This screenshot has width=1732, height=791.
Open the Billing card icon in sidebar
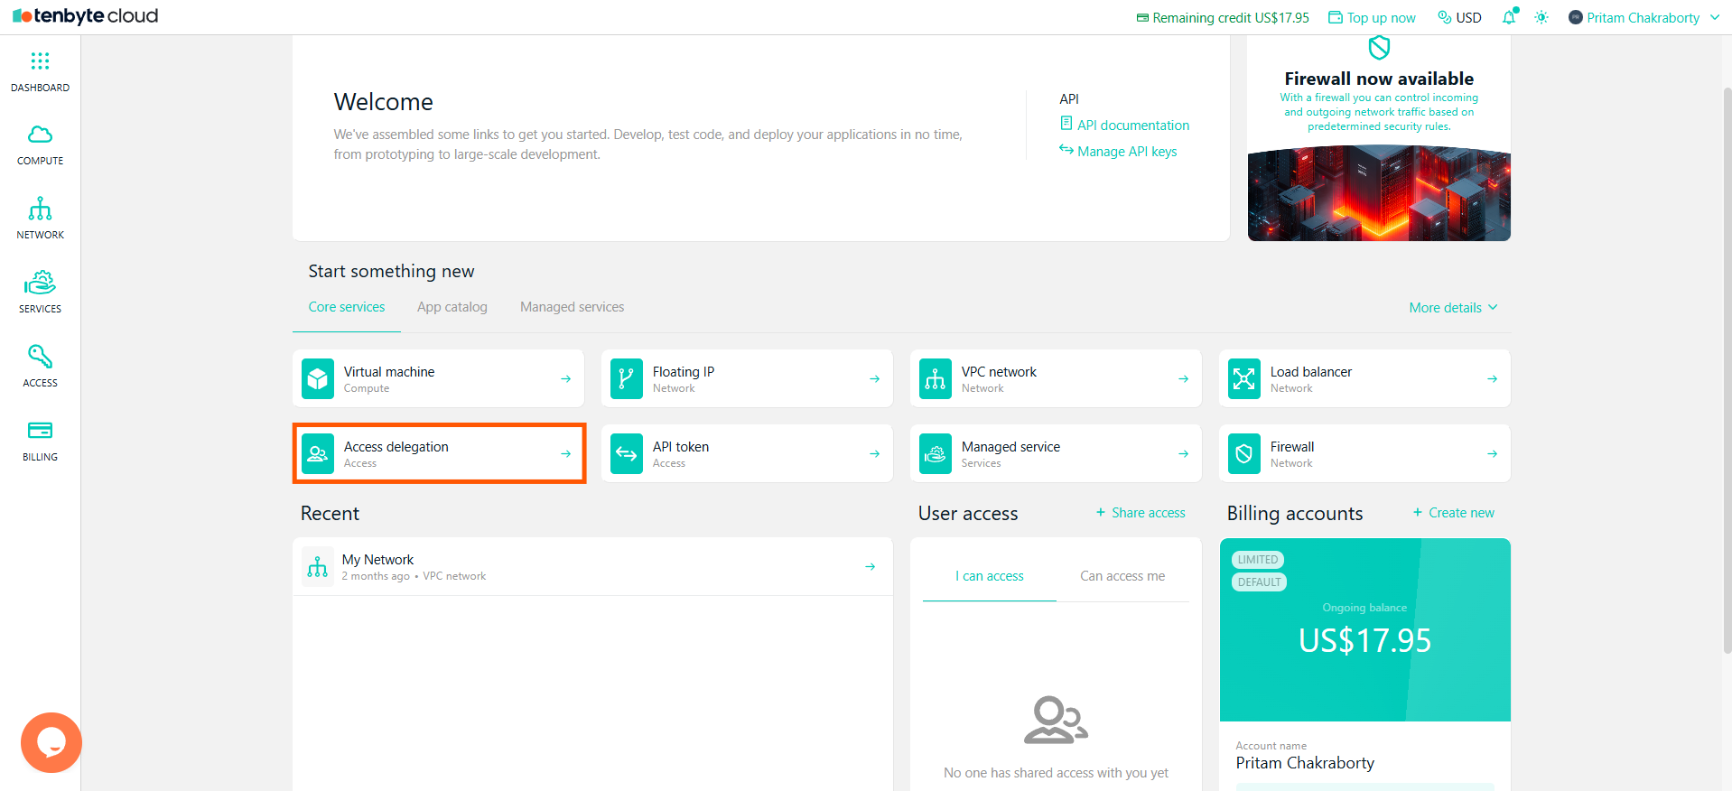coord(40,430)
